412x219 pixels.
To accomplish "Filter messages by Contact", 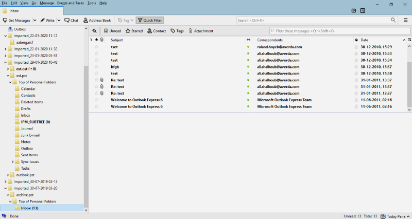I will [157, 31].
